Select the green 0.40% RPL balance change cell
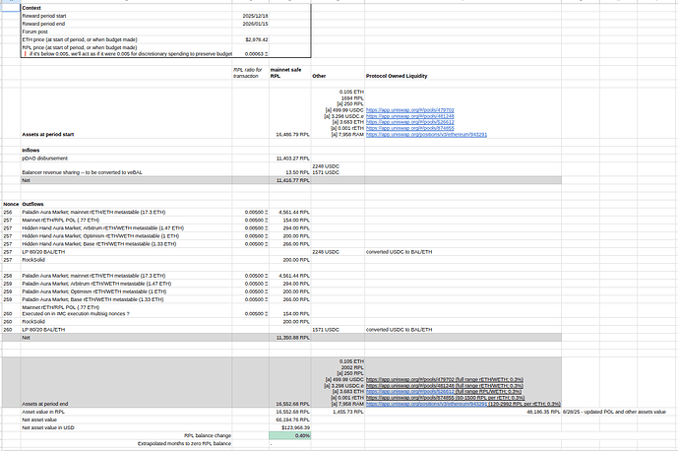The height and width of the screenshot is (451, 678). coord(289,435)
